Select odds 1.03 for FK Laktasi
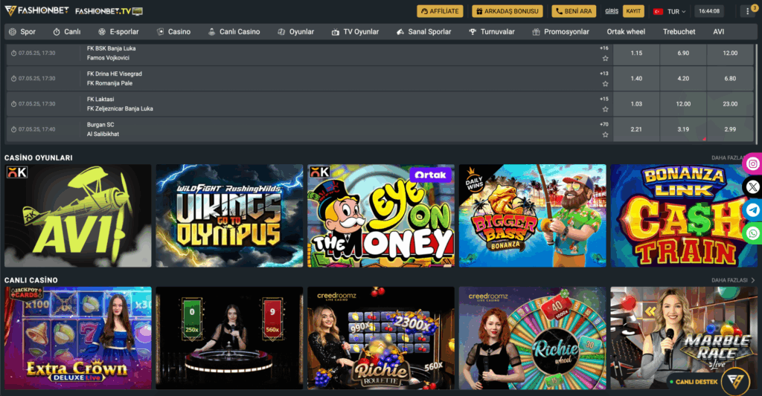This screenshot has height=396, width=762. tap(636, 104)
